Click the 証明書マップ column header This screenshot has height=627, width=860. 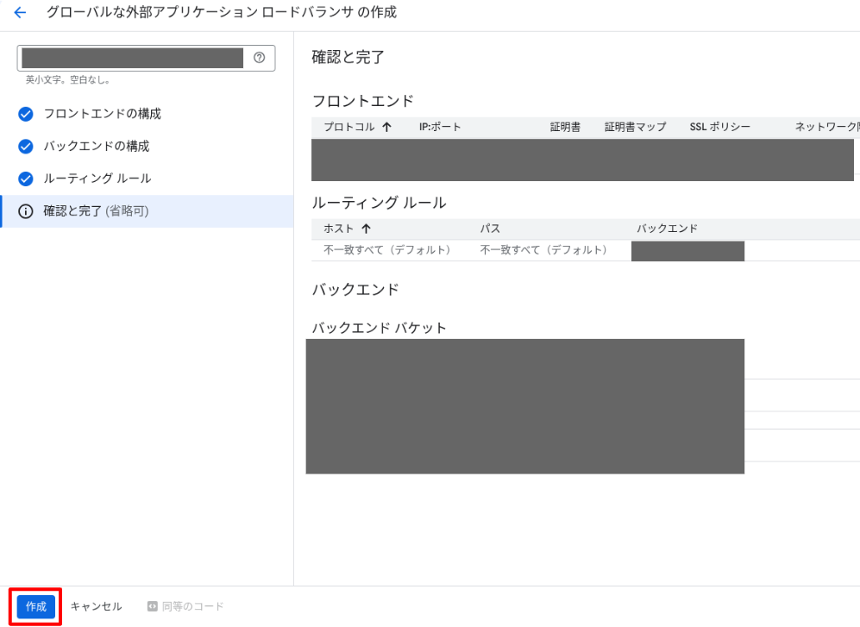point(635,127)
